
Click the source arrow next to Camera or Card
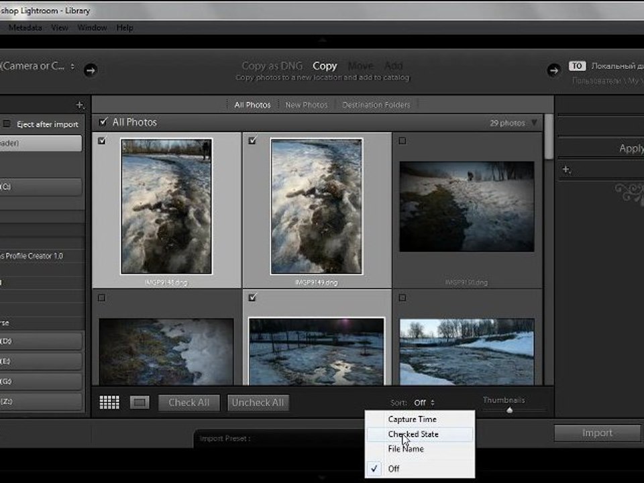[91, 70]
